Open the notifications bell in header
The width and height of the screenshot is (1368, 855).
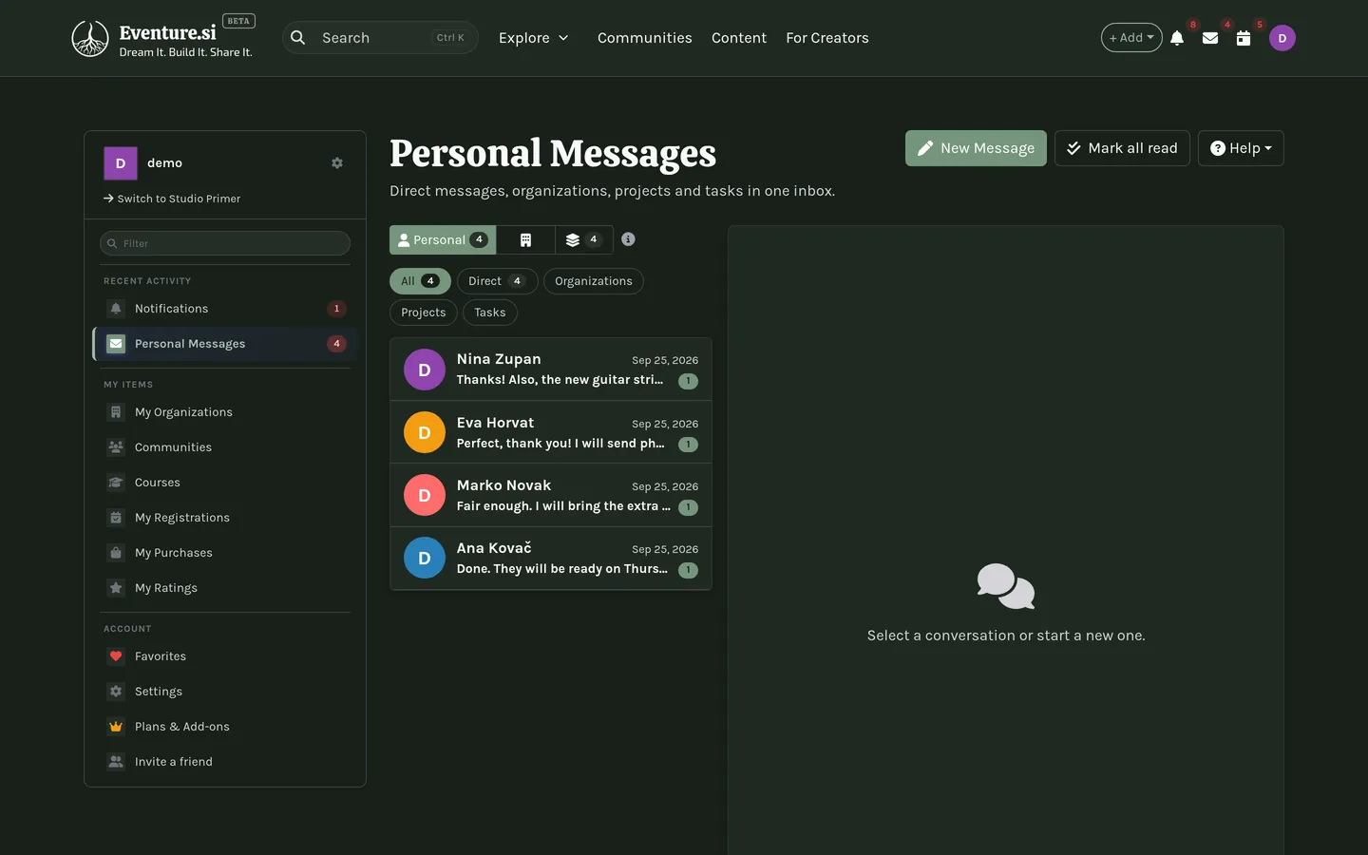point(1177,38)
